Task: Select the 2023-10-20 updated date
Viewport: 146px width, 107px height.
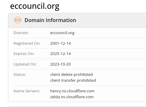Action: [60, 64]
